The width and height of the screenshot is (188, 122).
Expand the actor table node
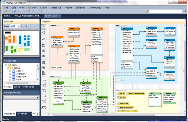(10, 71)
